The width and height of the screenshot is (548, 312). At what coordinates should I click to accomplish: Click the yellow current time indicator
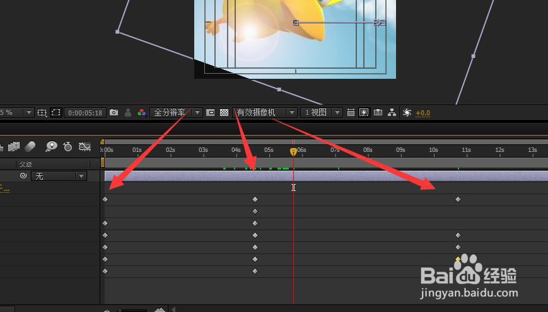coord(293,152)
